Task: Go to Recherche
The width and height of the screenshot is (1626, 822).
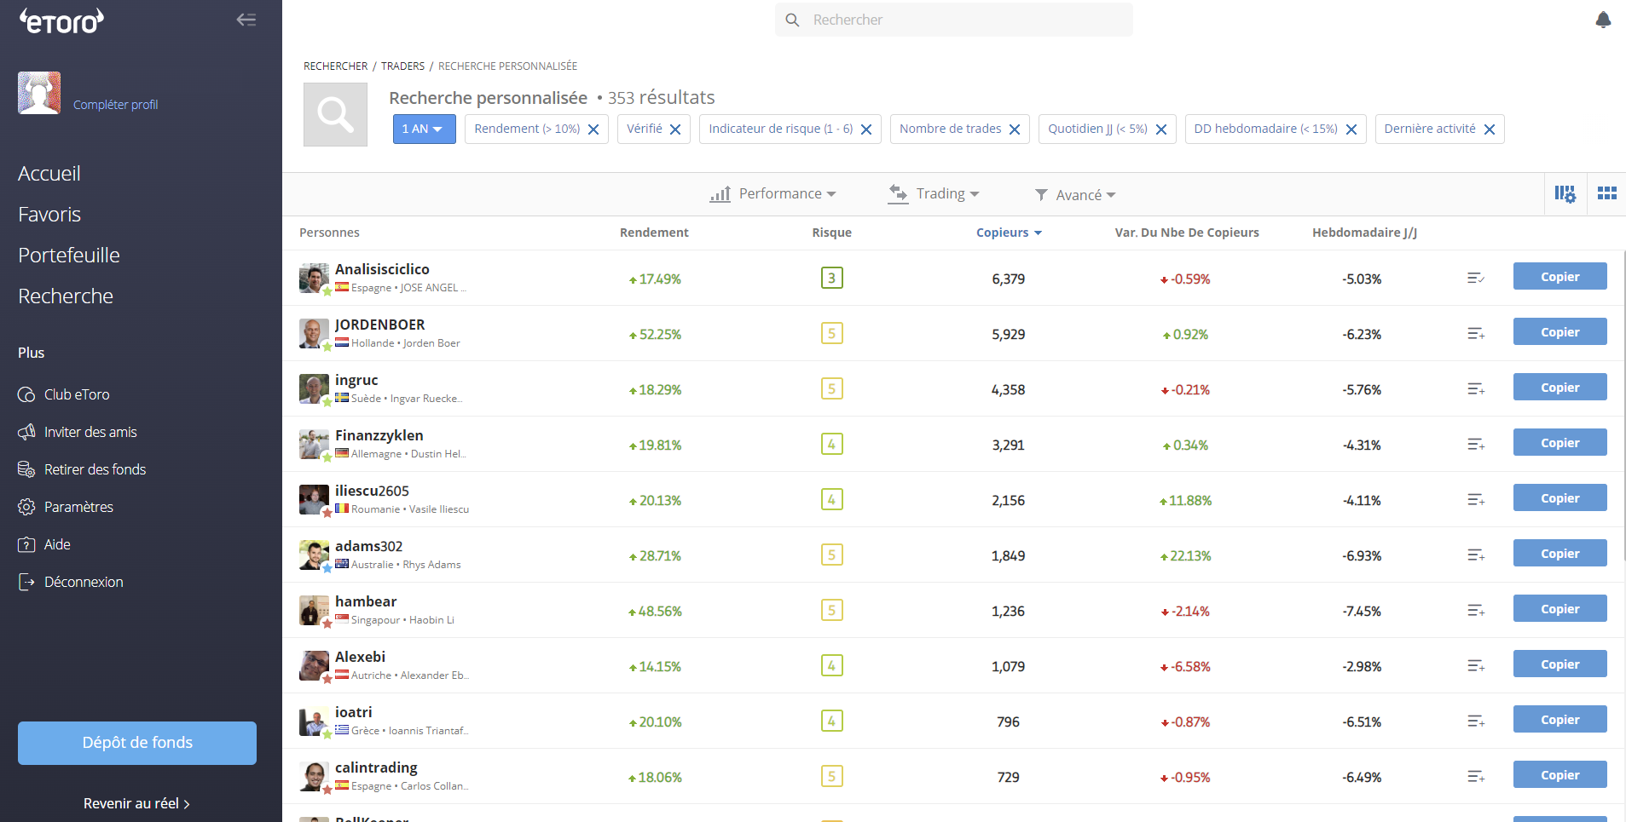Action: coord(66,296)
